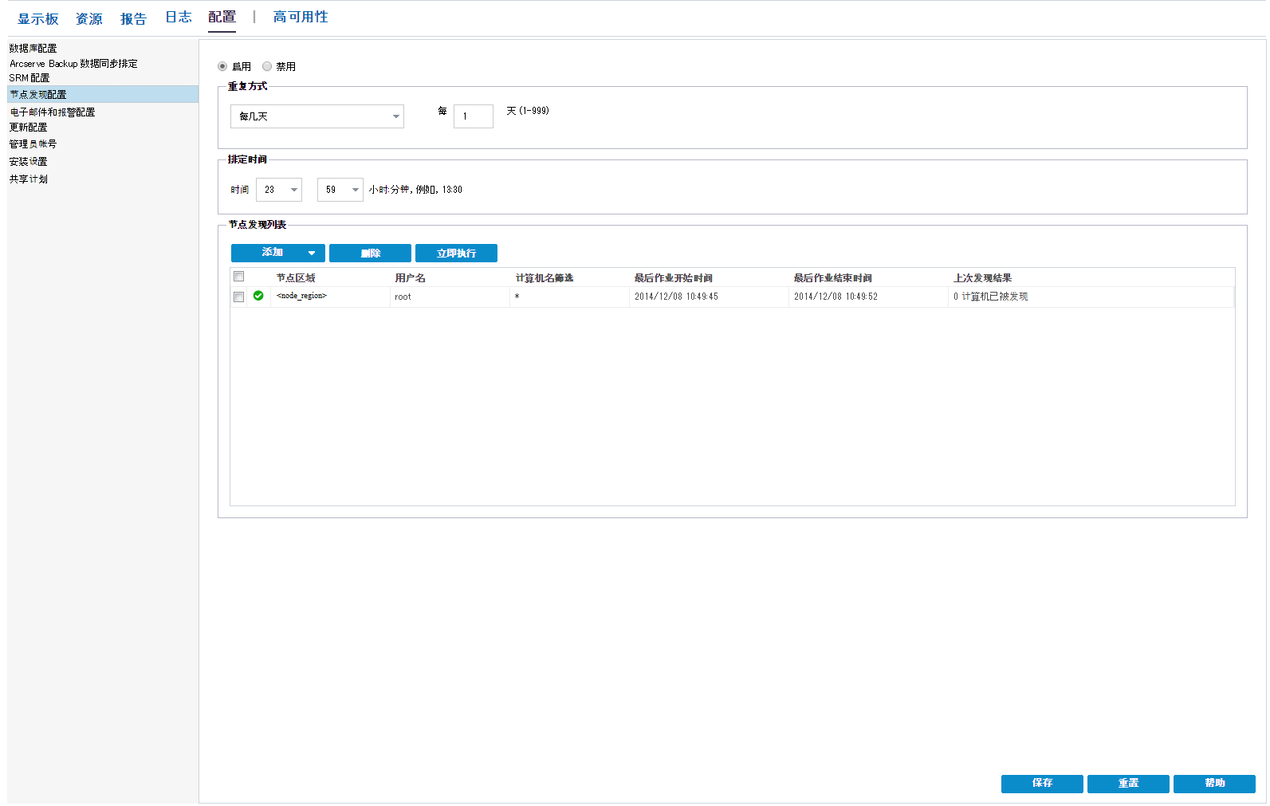Select the 禁用 radio button
1270x806 pixels.
click(x=267, y=66)
